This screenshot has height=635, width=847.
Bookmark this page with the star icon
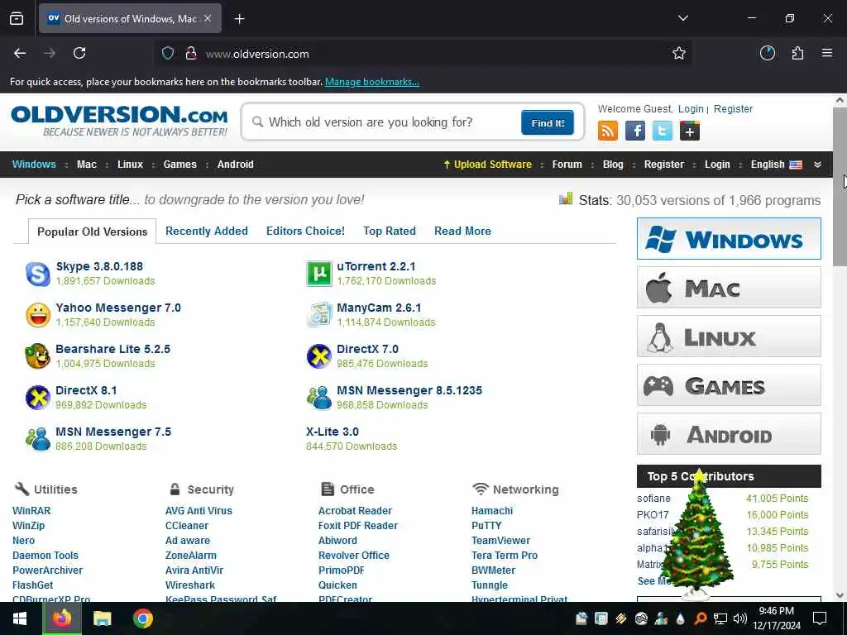(679, 54)
